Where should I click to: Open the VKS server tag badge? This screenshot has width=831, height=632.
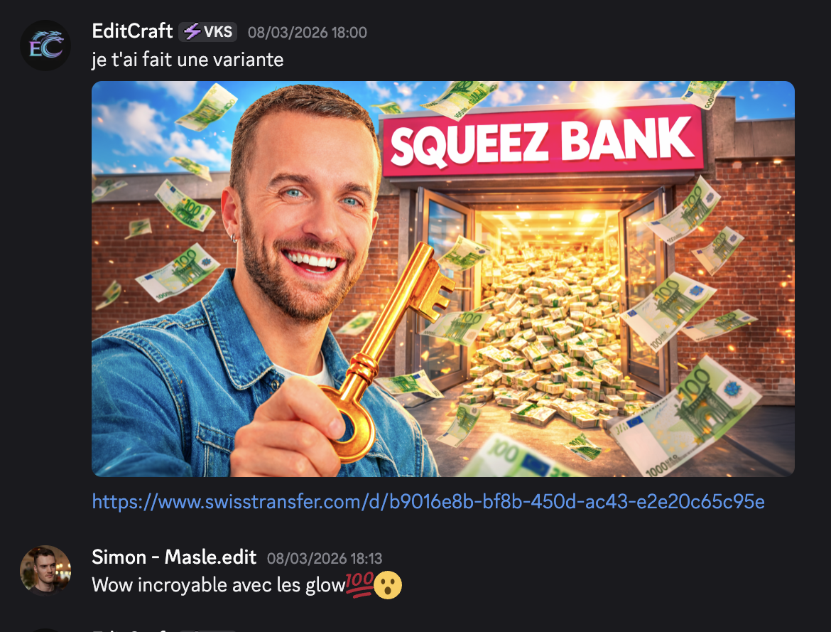[x=207, y=32]
